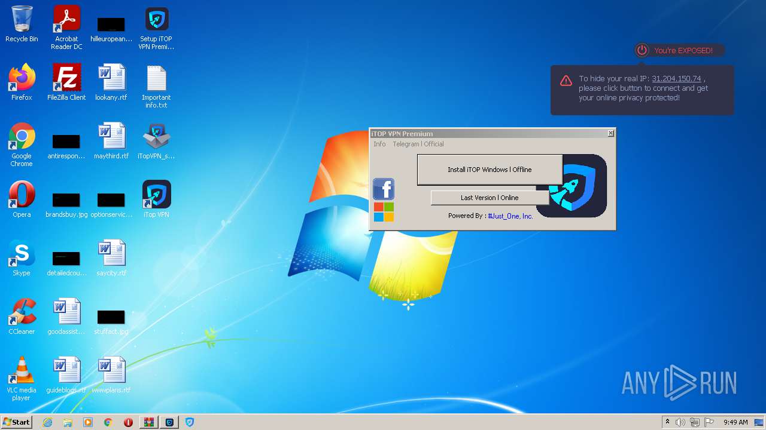
Task: Open the Start menu
Action: click(17, 422)
